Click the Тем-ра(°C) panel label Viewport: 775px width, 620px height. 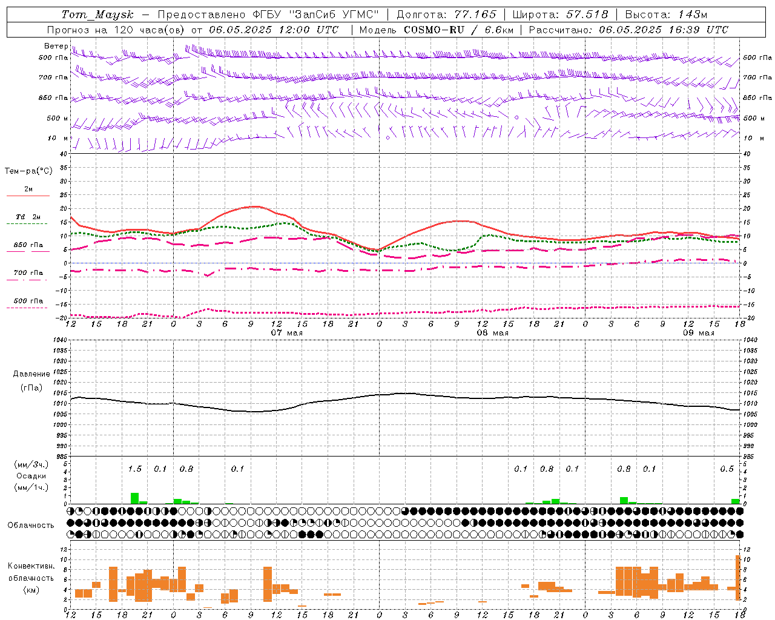tap(28, 171)
